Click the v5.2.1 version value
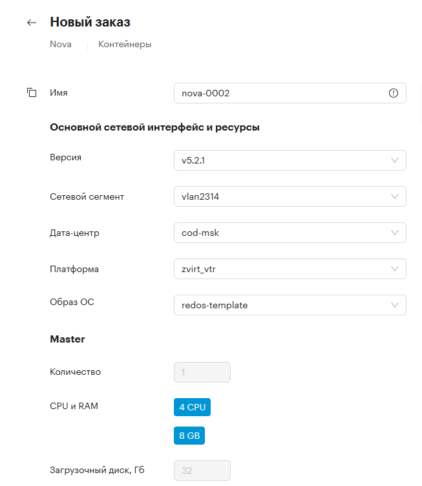The image size is (422, 486). click(x=193, y=160)
